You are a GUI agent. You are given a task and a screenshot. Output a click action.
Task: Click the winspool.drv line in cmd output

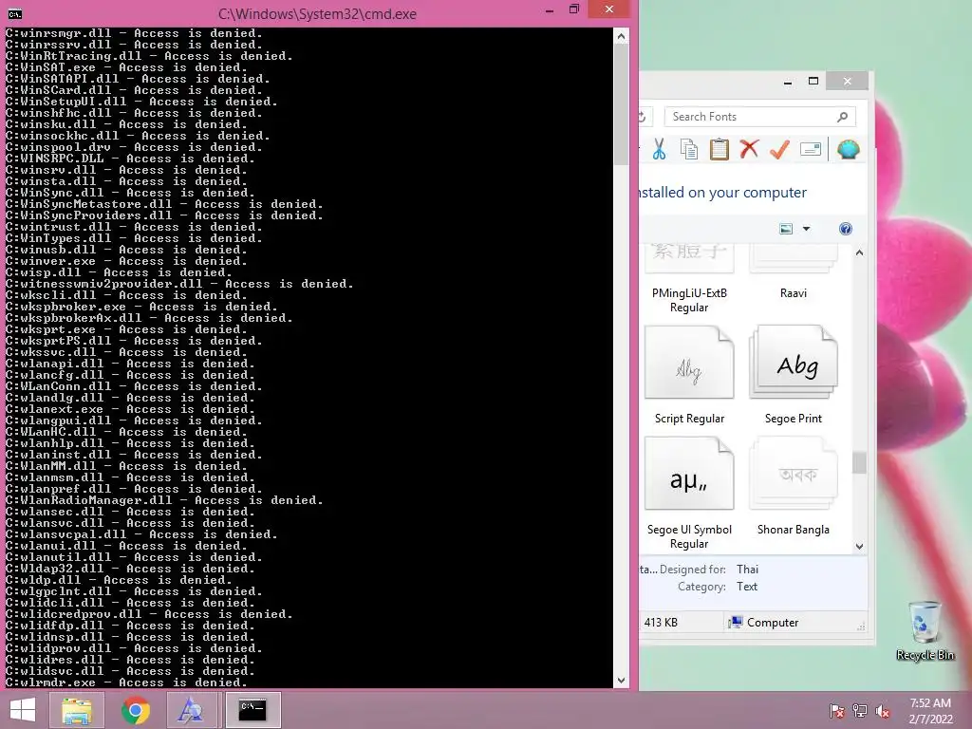coord(134,147)
